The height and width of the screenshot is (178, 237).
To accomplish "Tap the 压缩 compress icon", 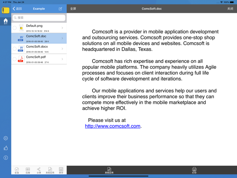I will 28,170.
